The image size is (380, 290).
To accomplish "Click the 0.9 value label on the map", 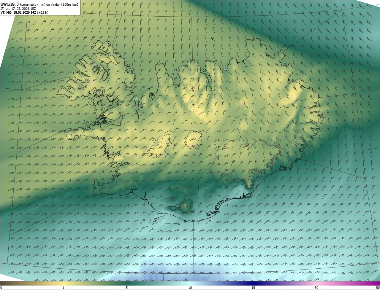I will 196,110.
